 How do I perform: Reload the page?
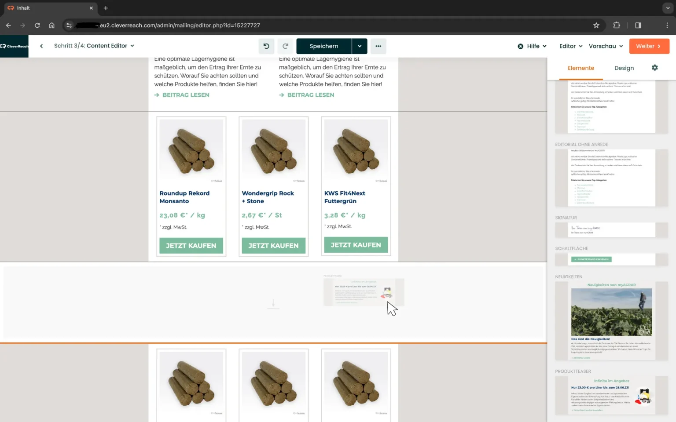[x=37, y=25]
